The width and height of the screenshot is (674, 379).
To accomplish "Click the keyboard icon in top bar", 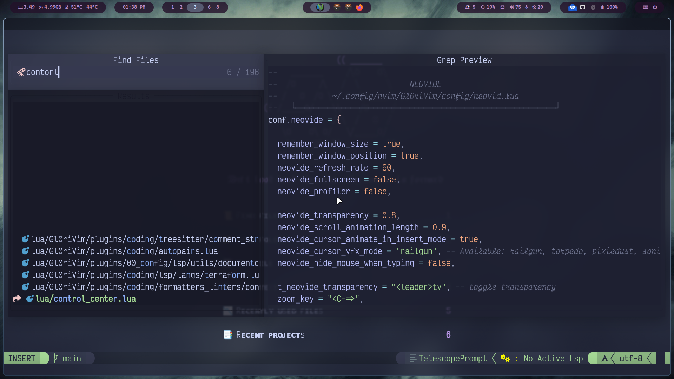I will pyautogui.click(x=646, y=7).
